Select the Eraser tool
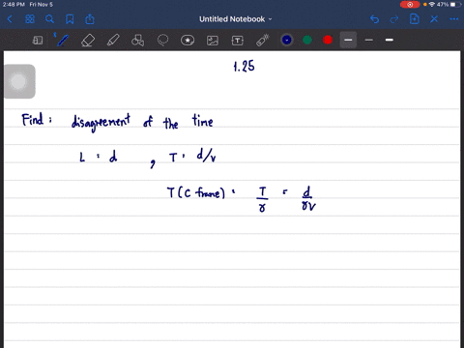Screen dimensions: 464x348 pyautogui.click(x=88, y=41)
